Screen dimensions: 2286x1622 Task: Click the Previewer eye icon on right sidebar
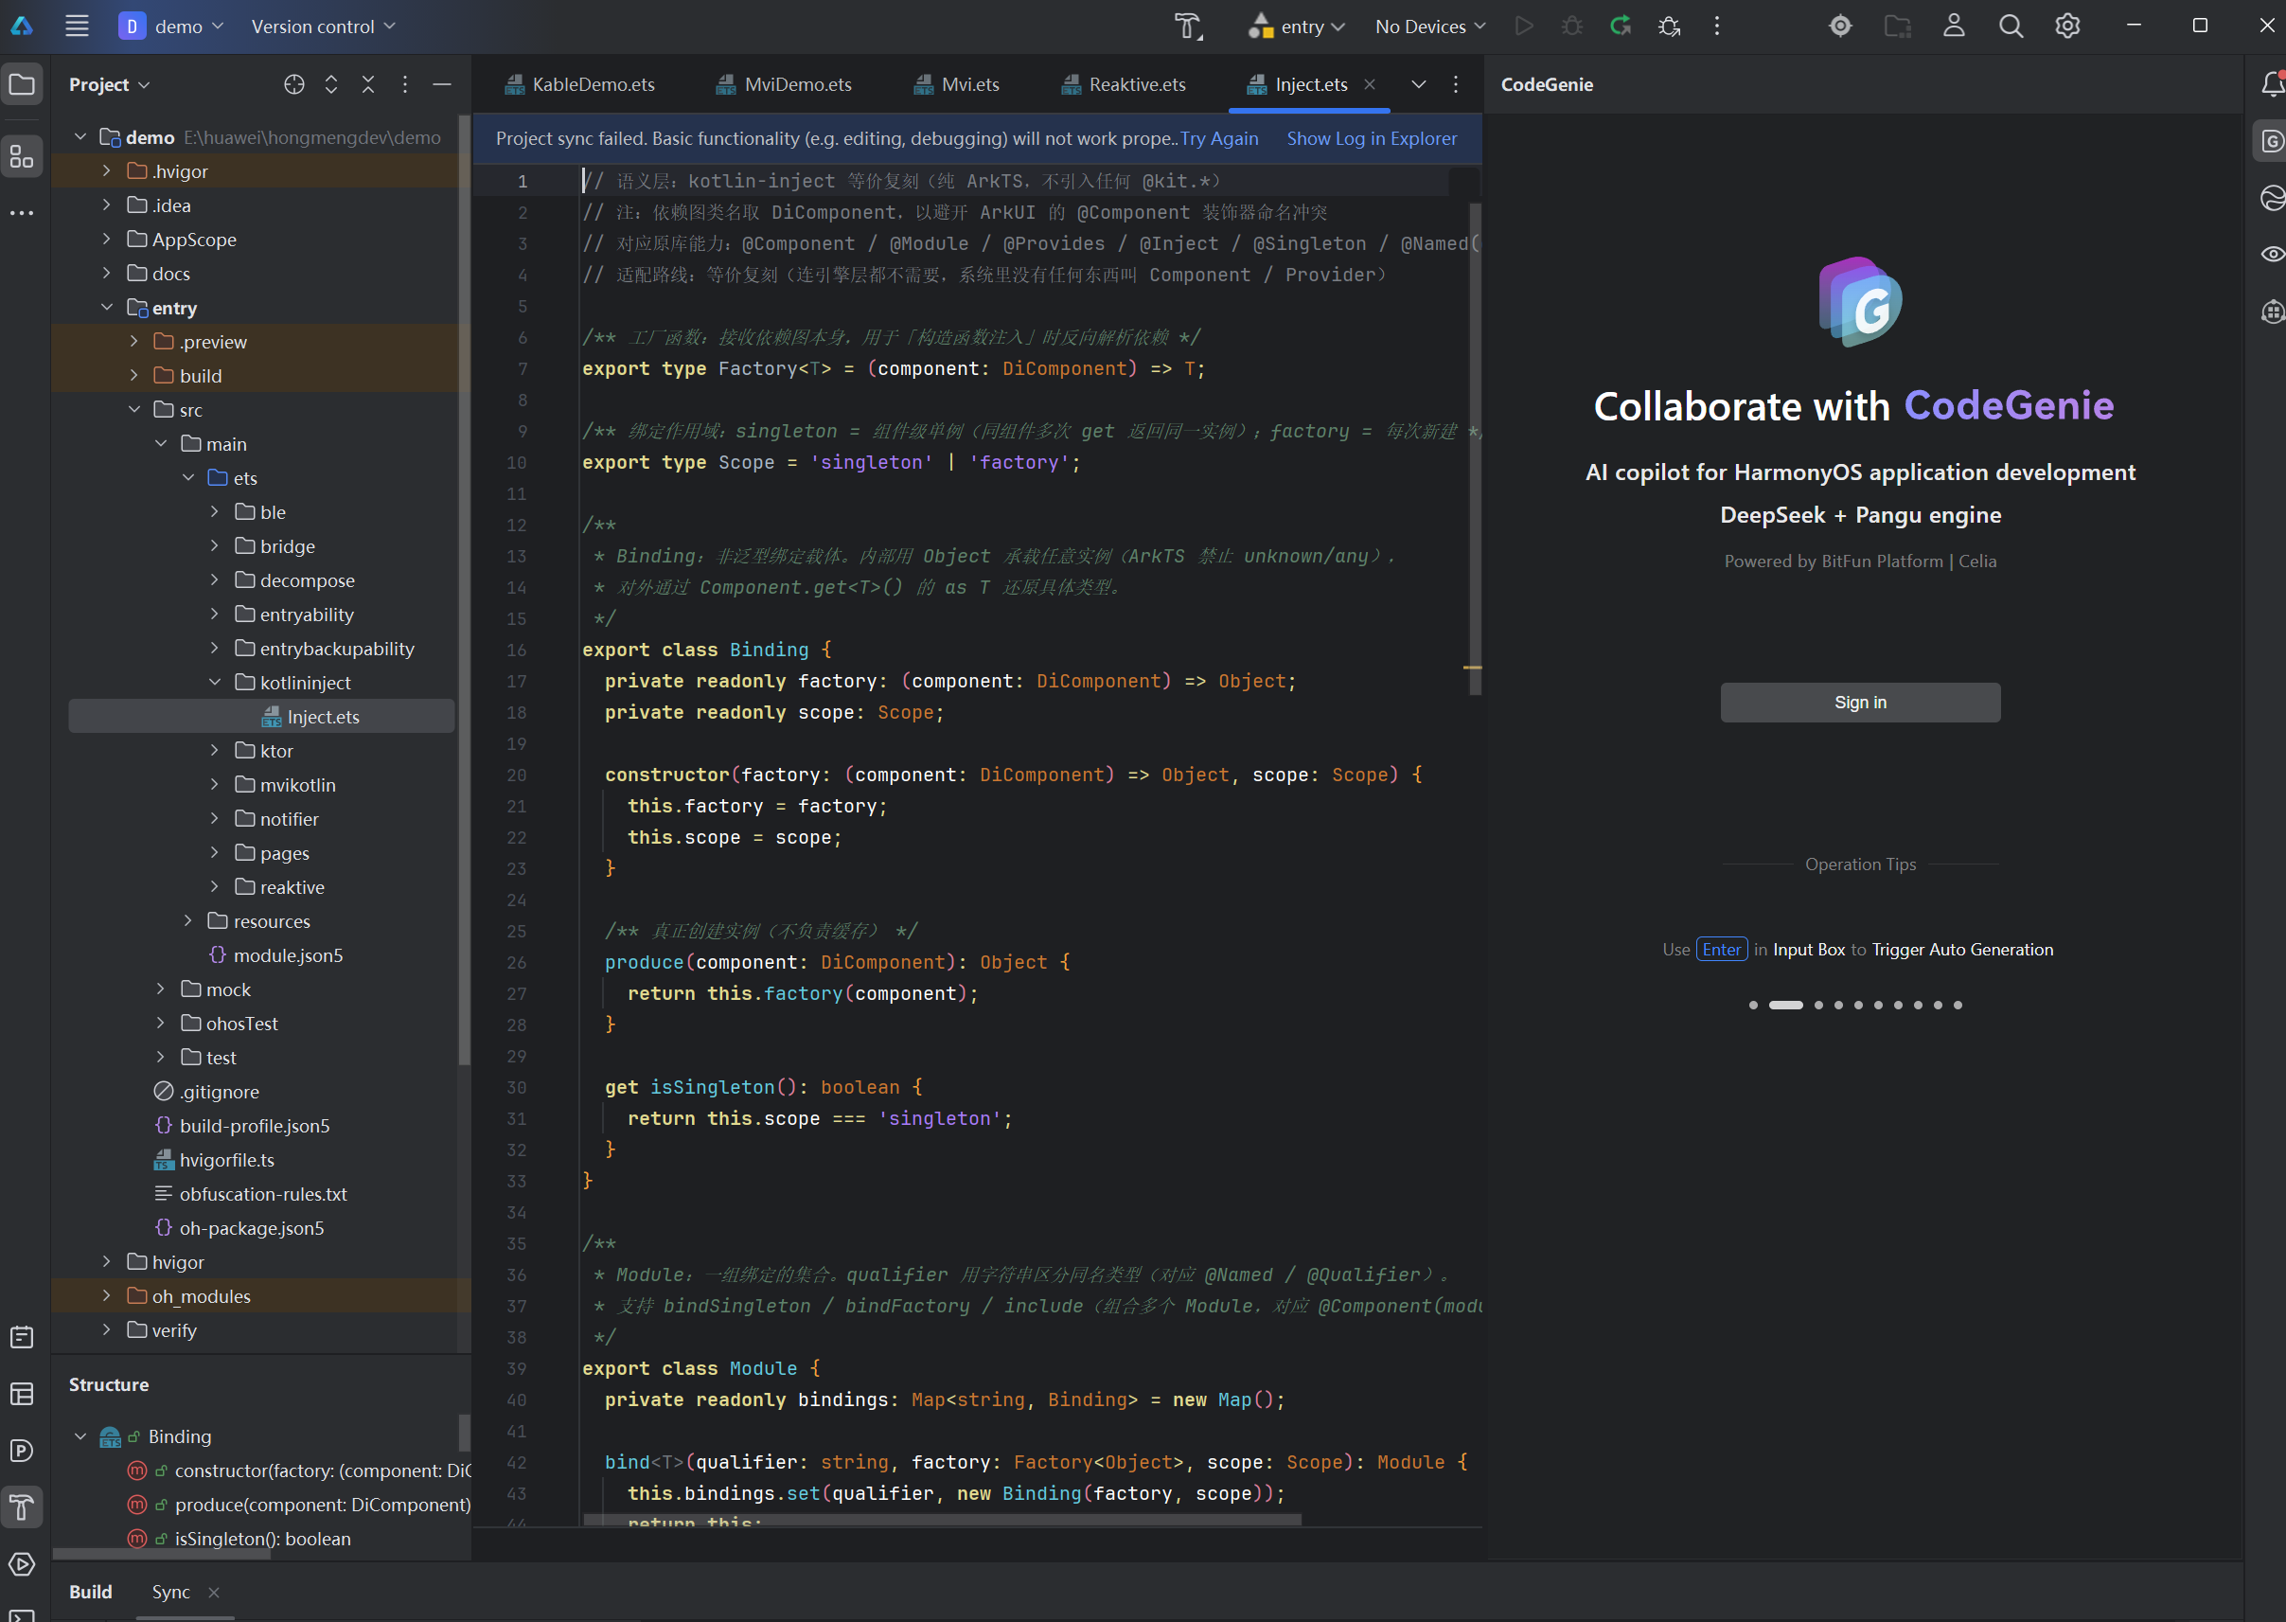coord(2272,254)
